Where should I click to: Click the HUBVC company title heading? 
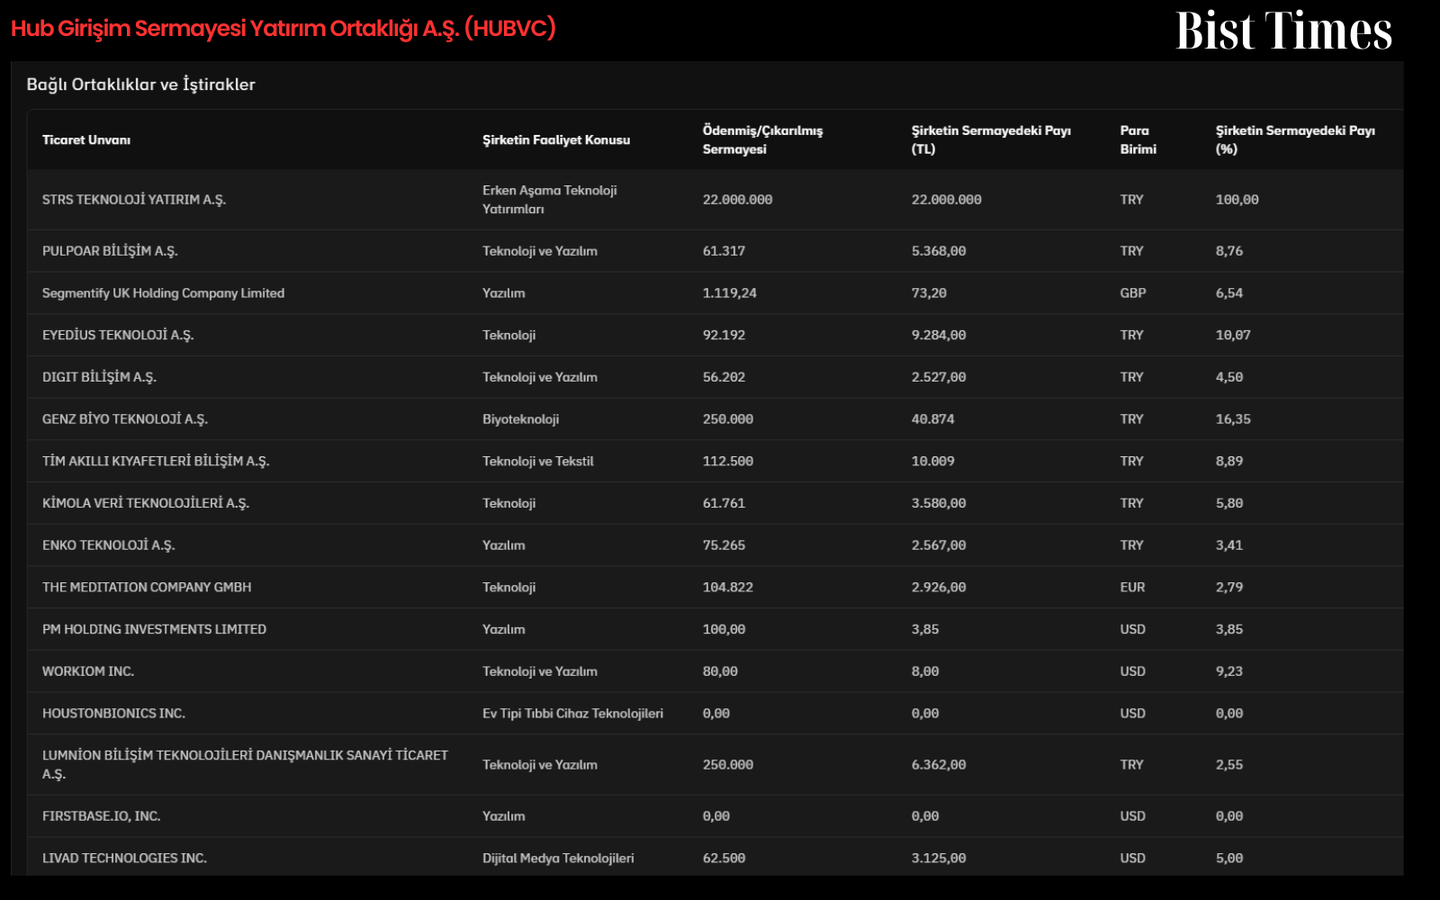pos(283,28)
